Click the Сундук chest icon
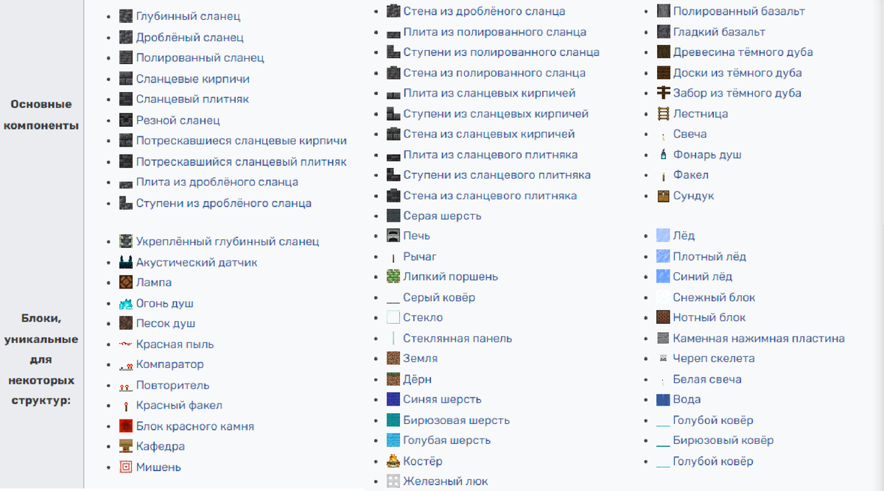This screenshot has width=884, height=491. coord(663,196)
